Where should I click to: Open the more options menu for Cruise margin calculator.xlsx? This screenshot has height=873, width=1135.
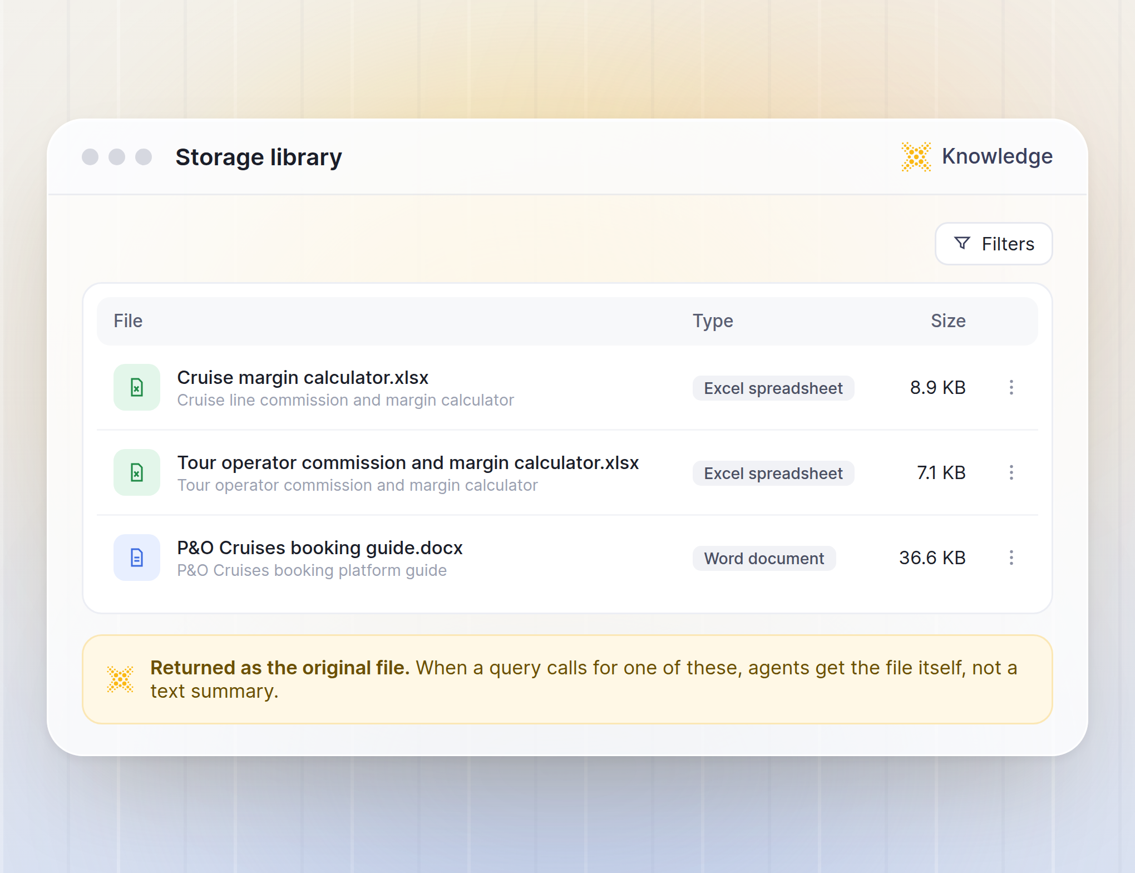(x=1011, y=387)
